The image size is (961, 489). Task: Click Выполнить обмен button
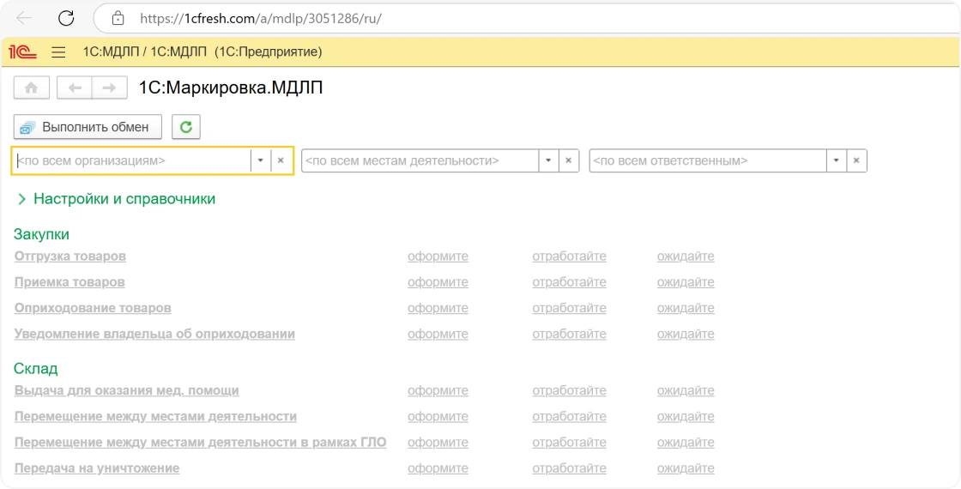[x=88, y=127]
